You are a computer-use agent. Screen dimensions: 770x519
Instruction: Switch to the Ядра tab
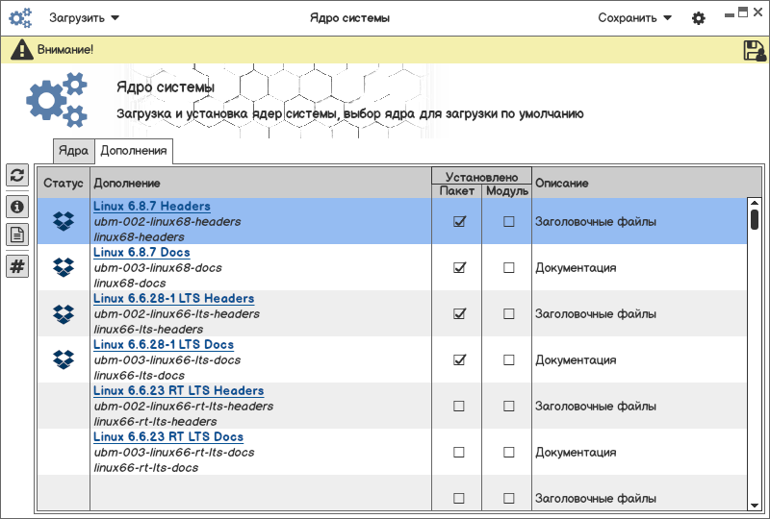[x=73, y=151]
